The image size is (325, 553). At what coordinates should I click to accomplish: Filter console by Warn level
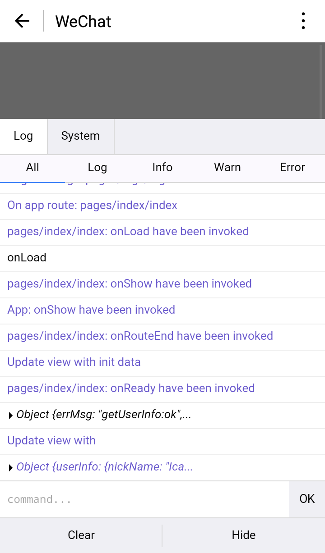click(227, 168)
